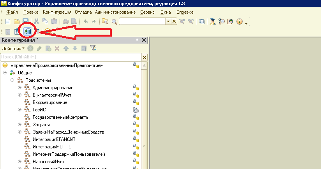Select the ИнтеграцияЕГАИСУТ subsystem
The height and width of the screenshot is (169, 321).
[54, 139]
